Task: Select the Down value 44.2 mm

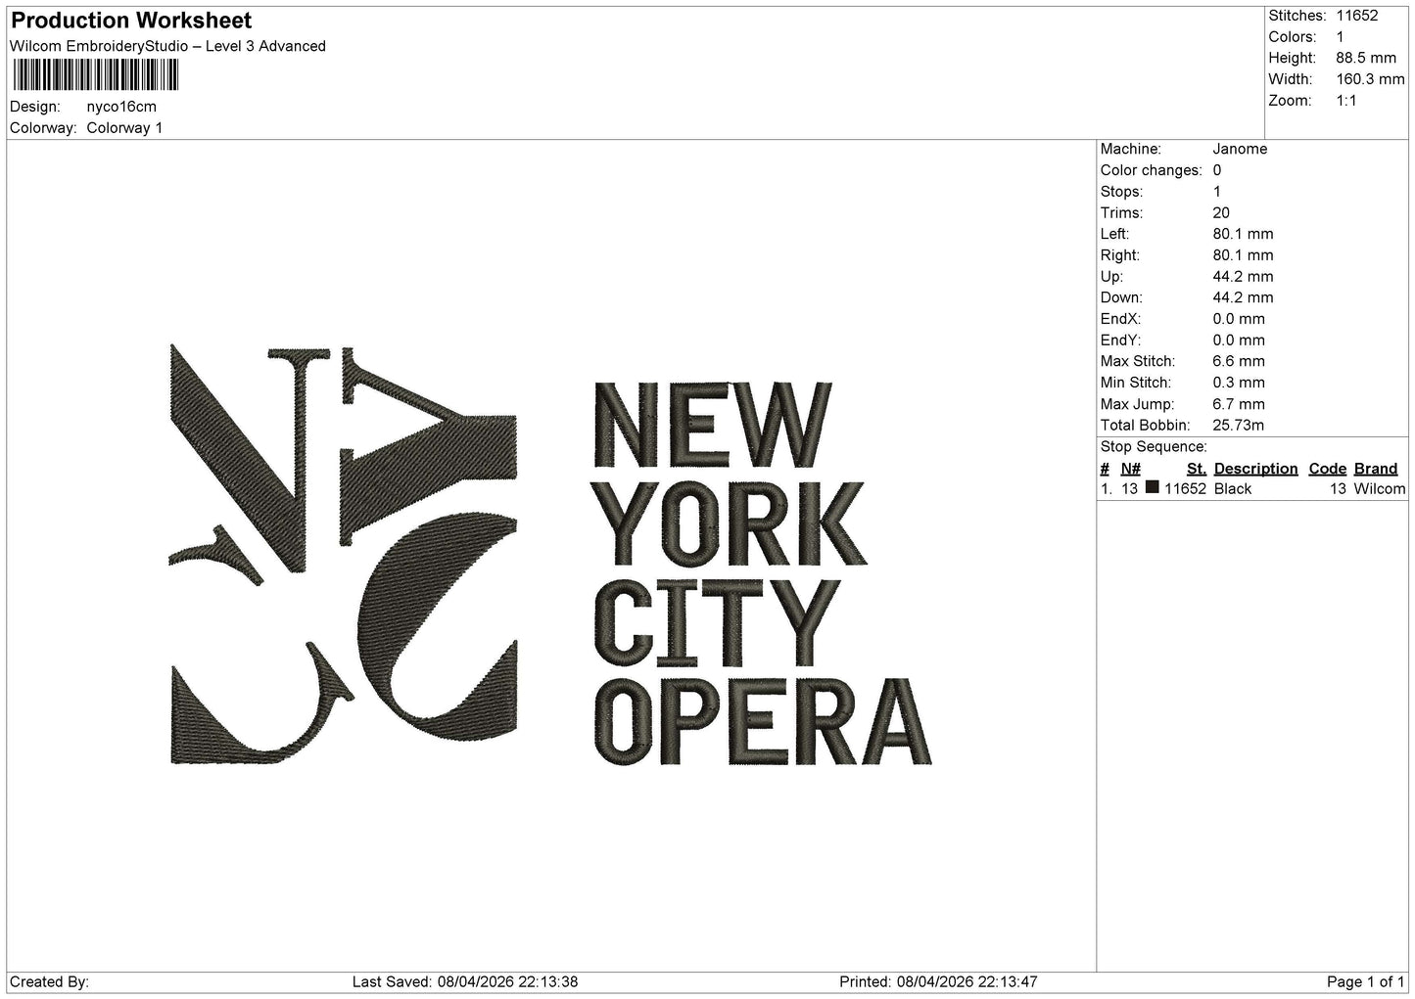Action: click(x=1243, y=297)
